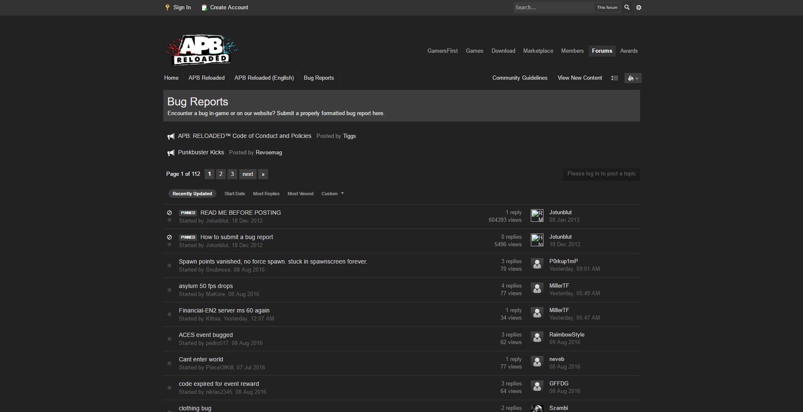803x412 pixels.
Task: Switch to condensed list view icon
Action: click(614, 78)
